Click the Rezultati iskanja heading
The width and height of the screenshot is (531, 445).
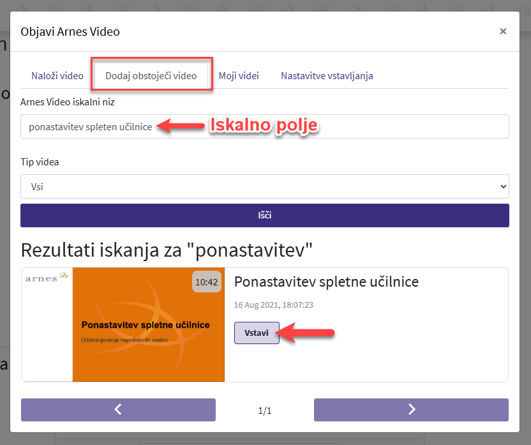coord(167,250)
